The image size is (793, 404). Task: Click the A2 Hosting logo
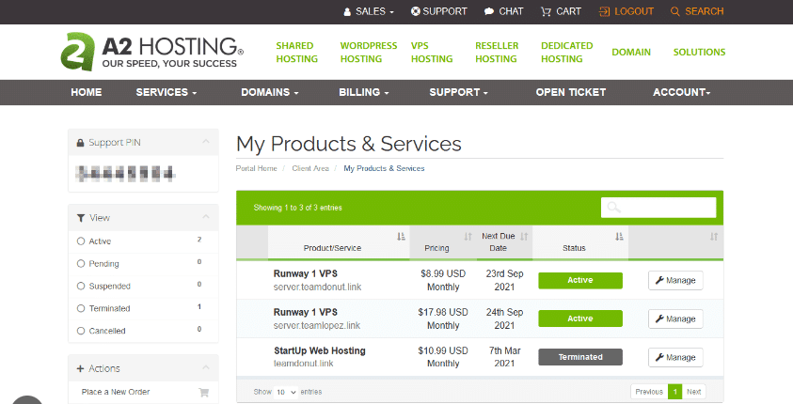pos(151,52)
